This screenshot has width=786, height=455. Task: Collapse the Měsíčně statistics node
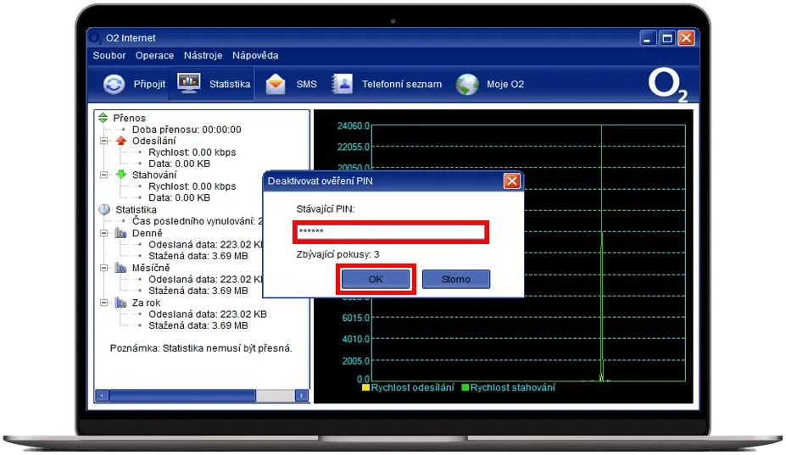[104, 268]
